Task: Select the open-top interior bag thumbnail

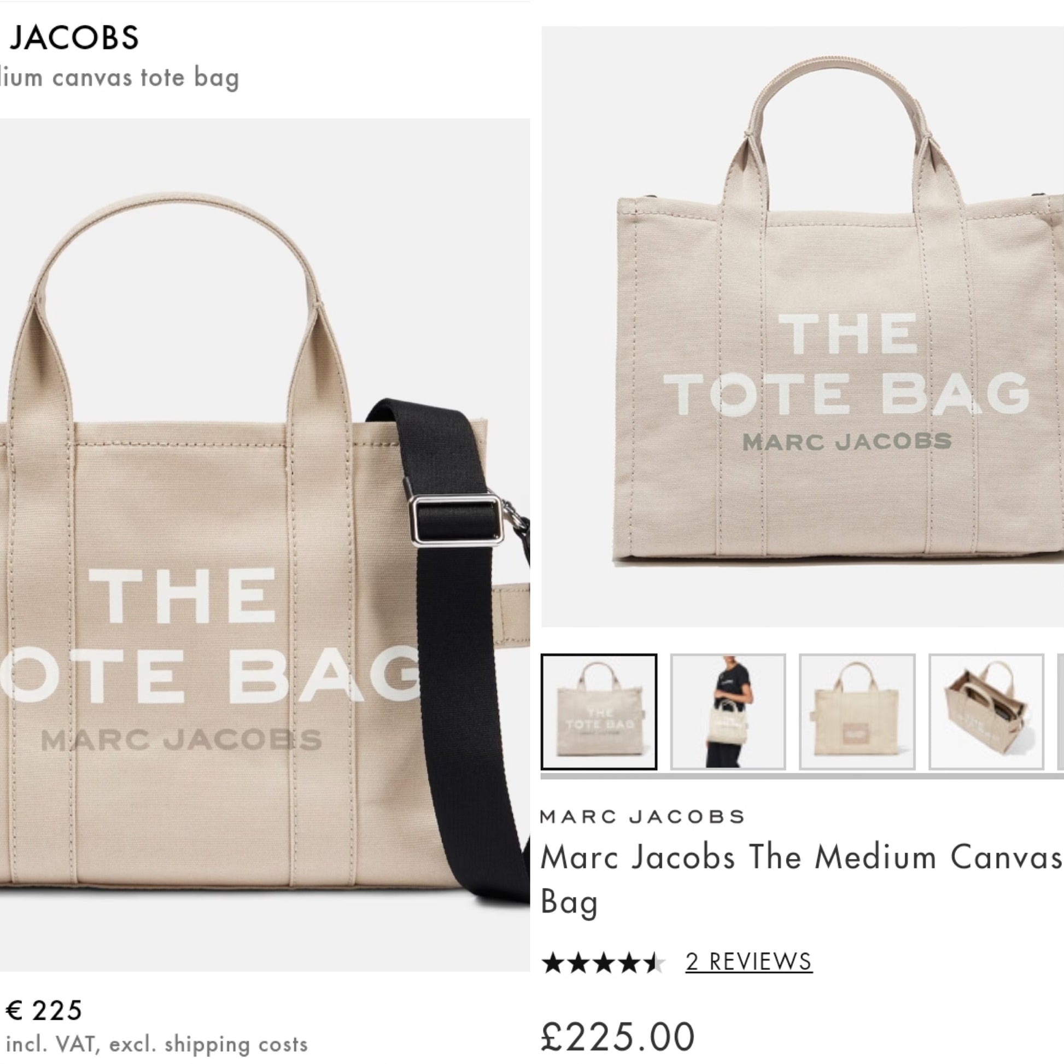Action: click(x=986, y=712)
